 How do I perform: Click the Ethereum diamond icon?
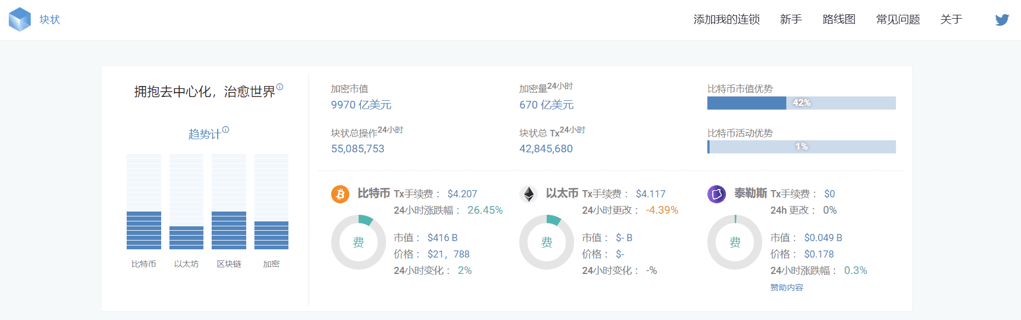529,194
